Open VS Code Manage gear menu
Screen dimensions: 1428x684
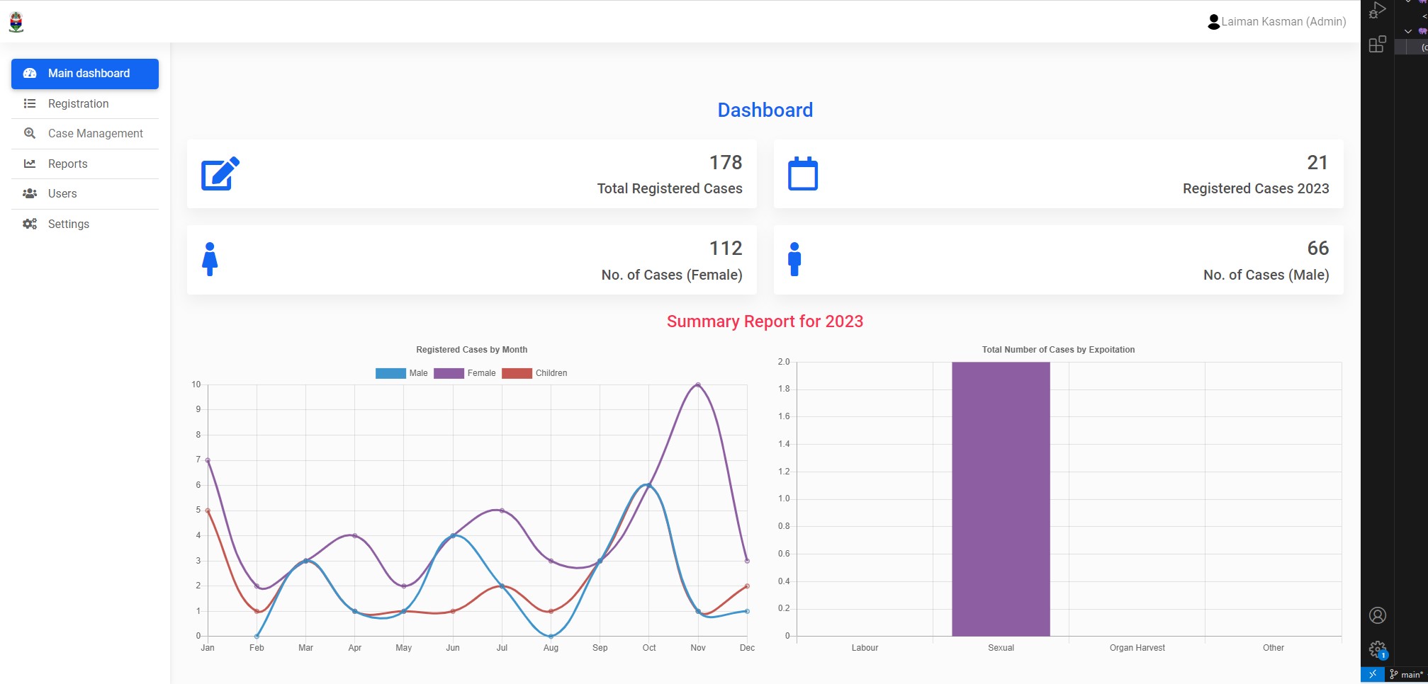point(1377,649)
